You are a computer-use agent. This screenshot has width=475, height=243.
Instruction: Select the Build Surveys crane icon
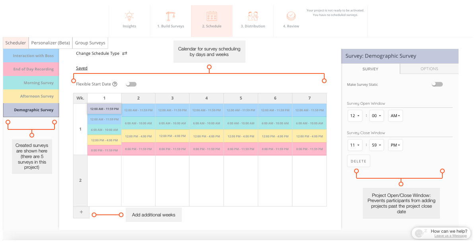pos(171,16)
